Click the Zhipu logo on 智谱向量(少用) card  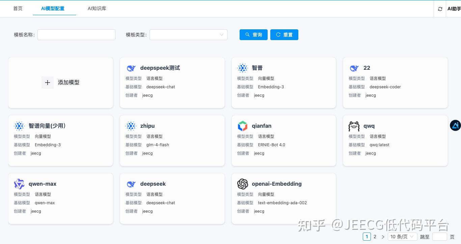19,126
